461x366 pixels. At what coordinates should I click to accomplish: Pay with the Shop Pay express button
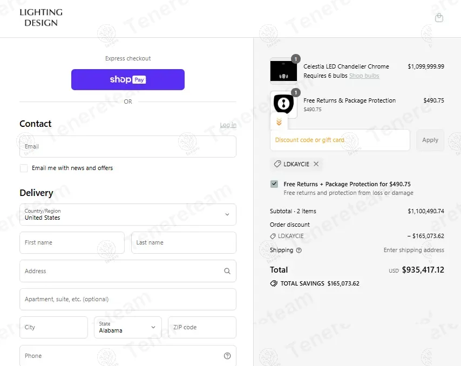click(128, 79)
